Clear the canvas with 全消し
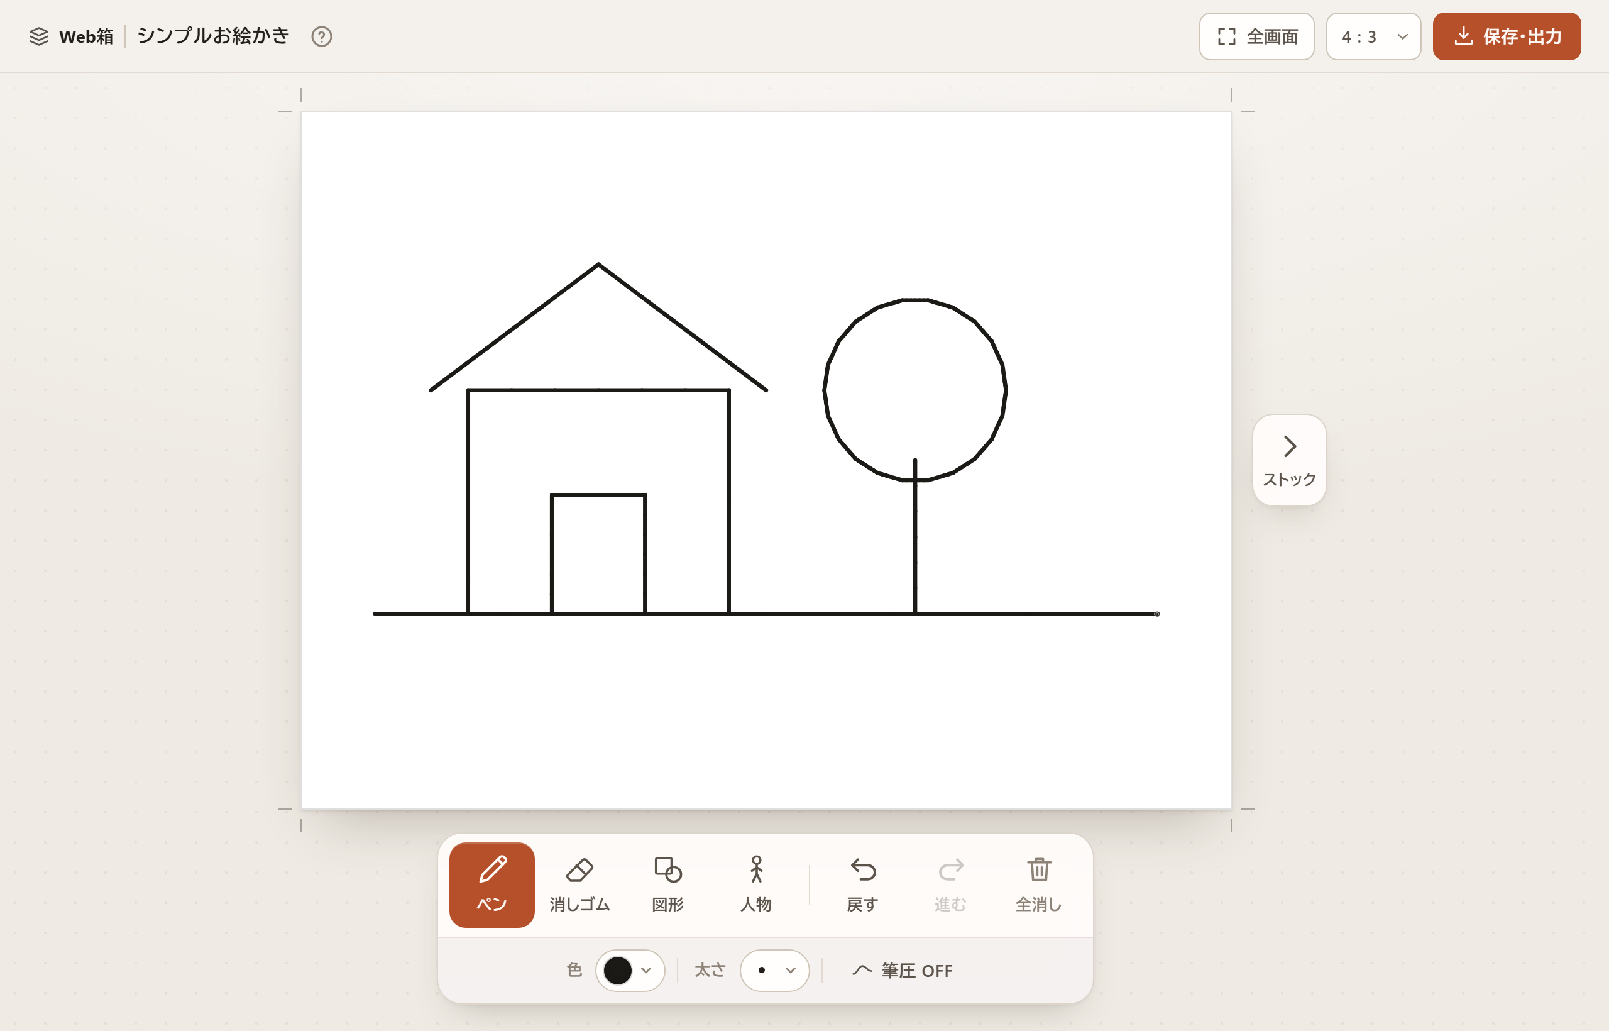1609x1031 pixels. [x=1039, y=885]
